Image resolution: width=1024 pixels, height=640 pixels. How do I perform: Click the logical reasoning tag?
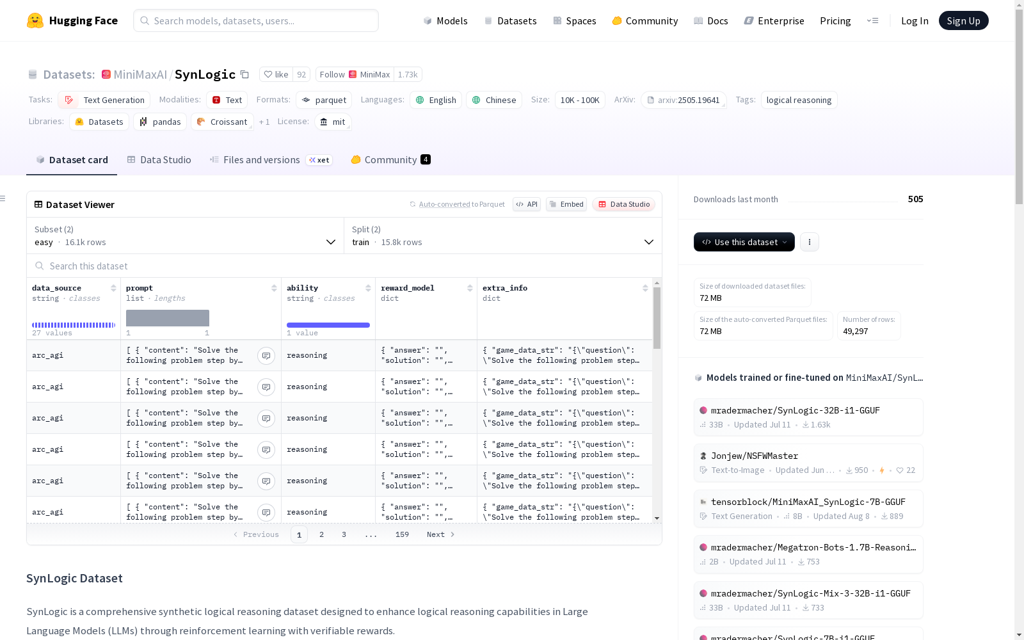click(799, 100)
